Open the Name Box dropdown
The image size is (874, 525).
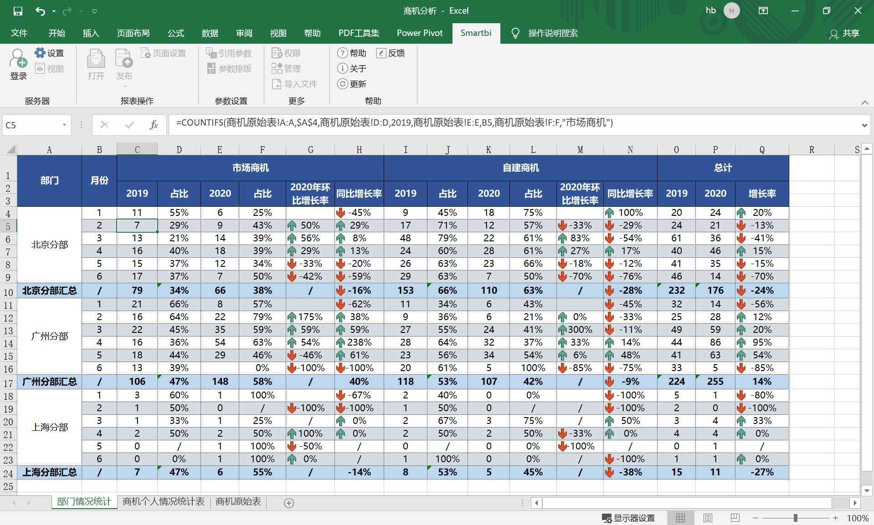pos(64,125)
